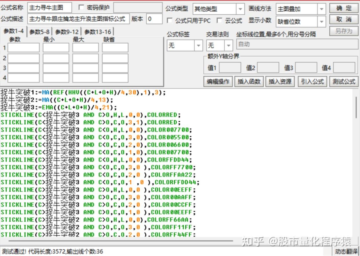
Task: Click the 值1 extra Y-axis field
Action: pos(230,68)
